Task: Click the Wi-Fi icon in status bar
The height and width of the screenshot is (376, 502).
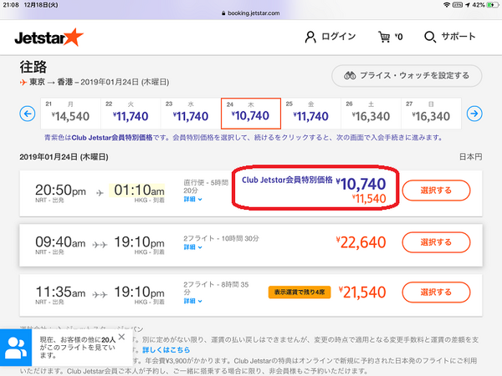Action: pyautogui.click(x=447, y=5)
